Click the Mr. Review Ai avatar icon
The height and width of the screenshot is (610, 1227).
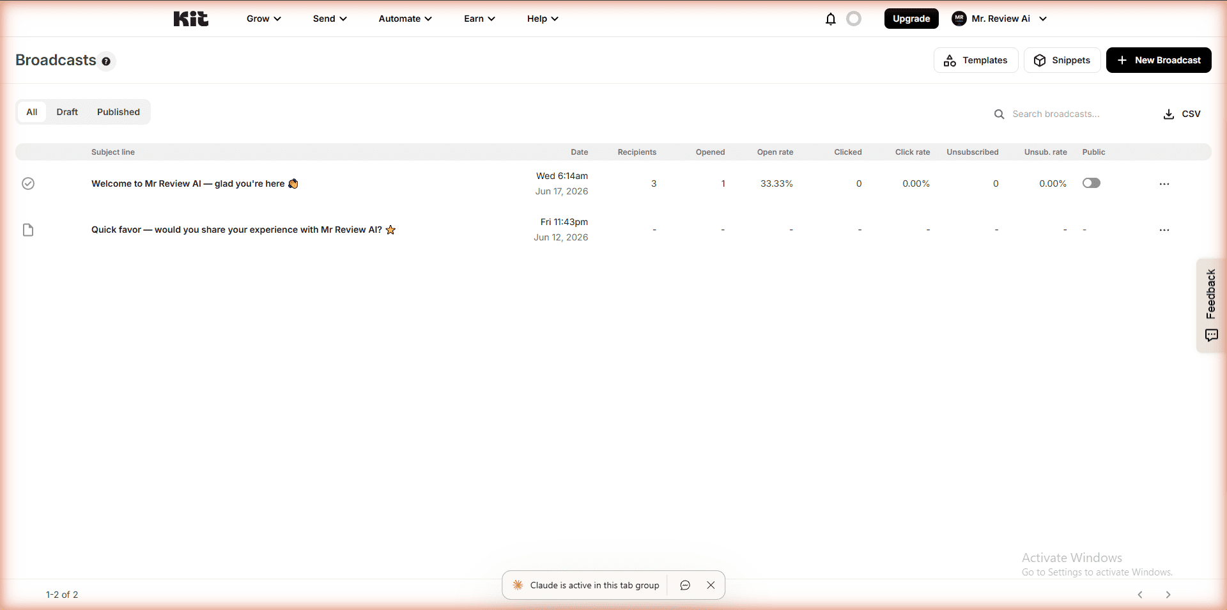959,19
